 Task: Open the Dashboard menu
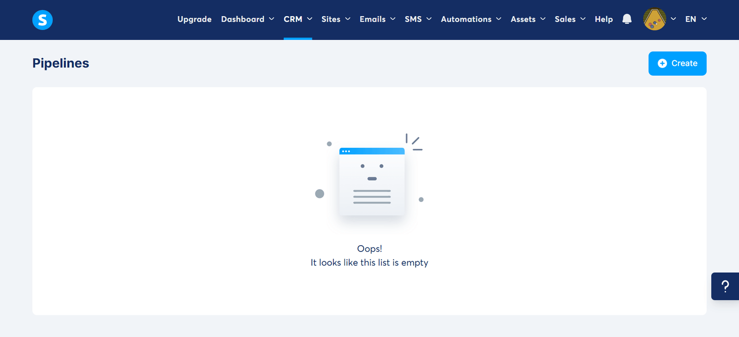click(243, 19)
